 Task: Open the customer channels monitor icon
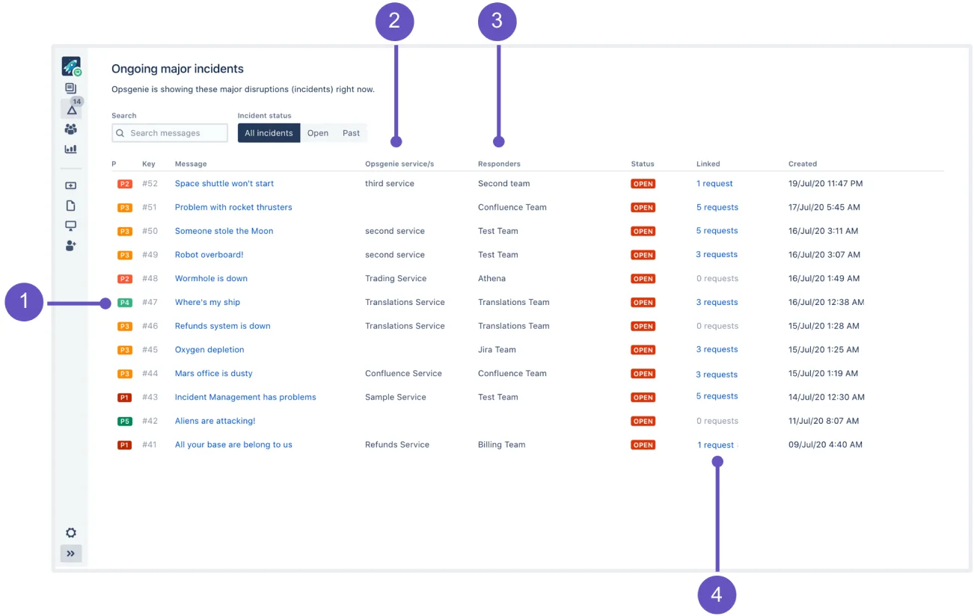point(71,226)
